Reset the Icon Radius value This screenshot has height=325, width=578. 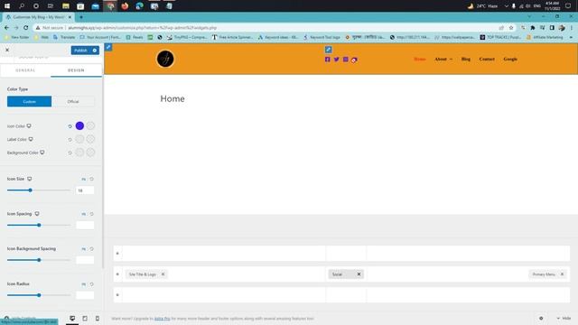(x=92, y=284)
